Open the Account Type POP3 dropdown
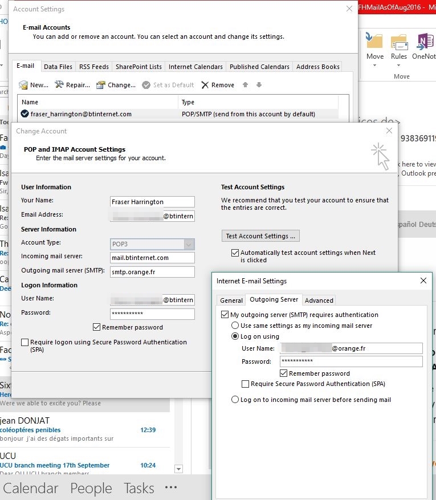The width and height of the screenshot is (436, 500). tap(189, 244)
